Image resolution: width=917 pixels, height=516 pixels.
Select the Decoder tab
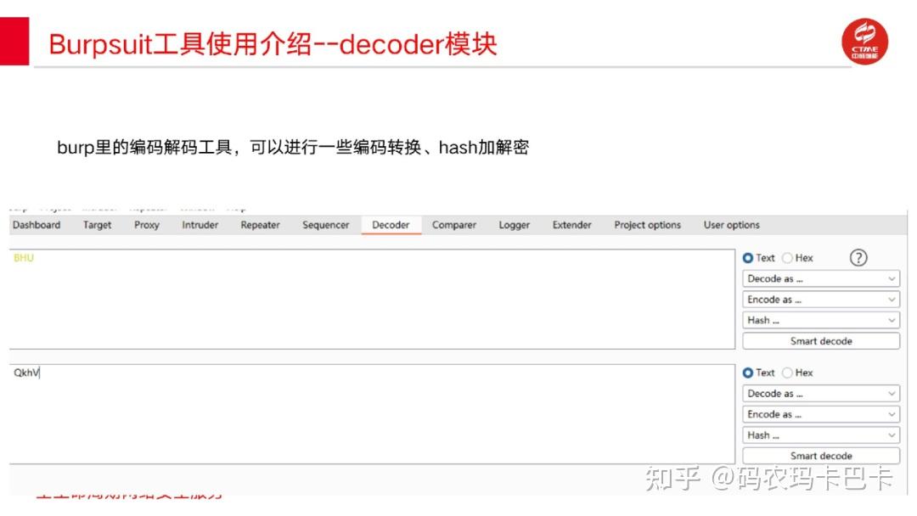(x=391, y=225)
